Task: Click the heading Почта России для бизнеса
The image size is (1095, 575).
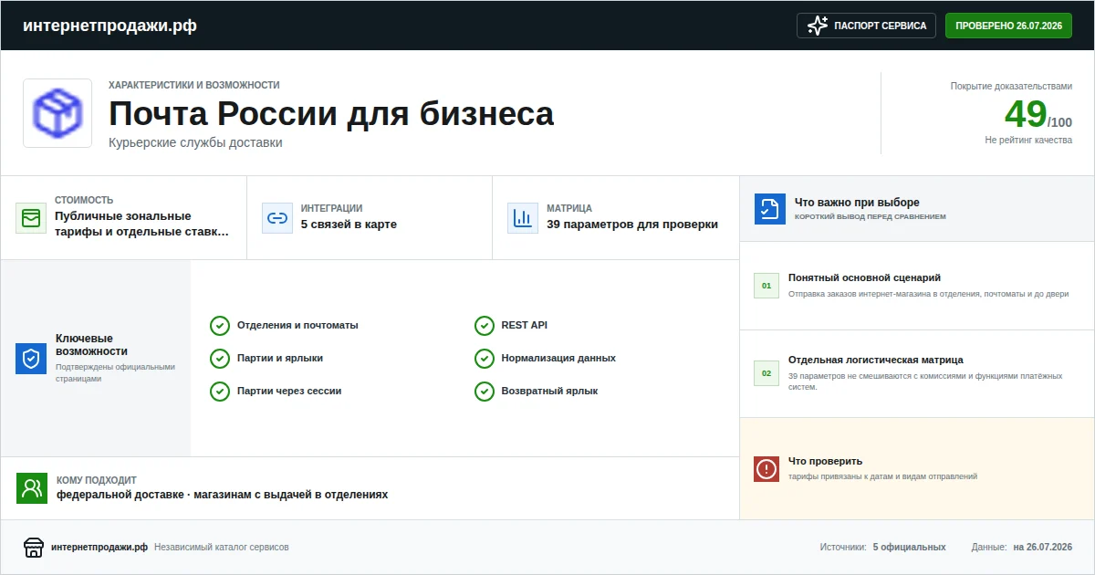Action: (331, 114)
